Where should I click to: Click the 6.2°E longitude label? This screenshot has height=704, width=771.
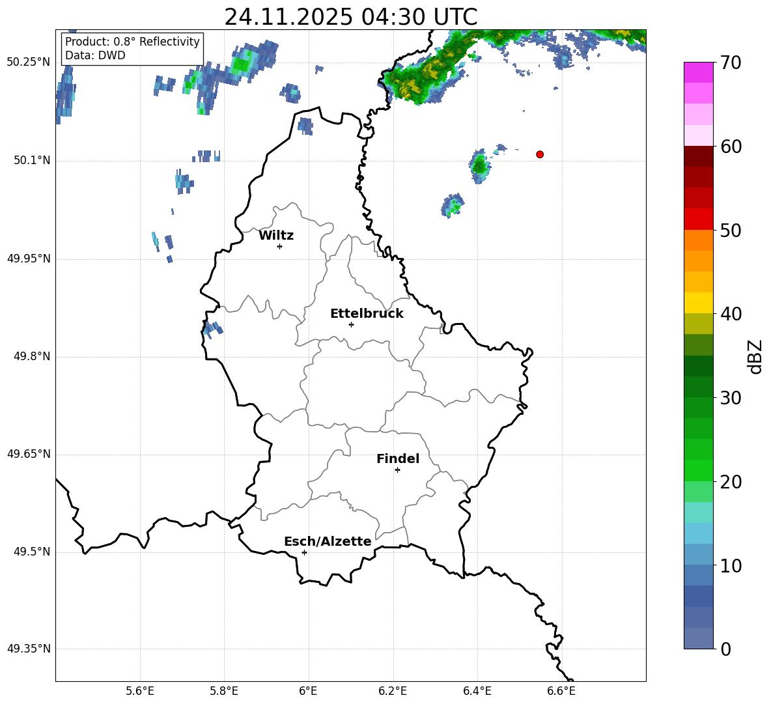point(393,691)
